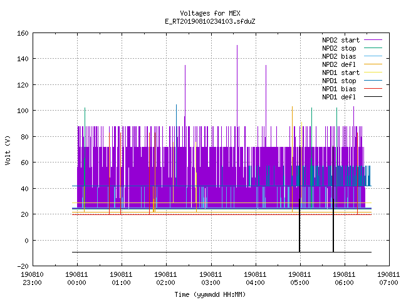Click the dark blue NPD1 stop legend line
This screenshot has width=401, height=300.
pyautogui.click(x=373, y=81)
